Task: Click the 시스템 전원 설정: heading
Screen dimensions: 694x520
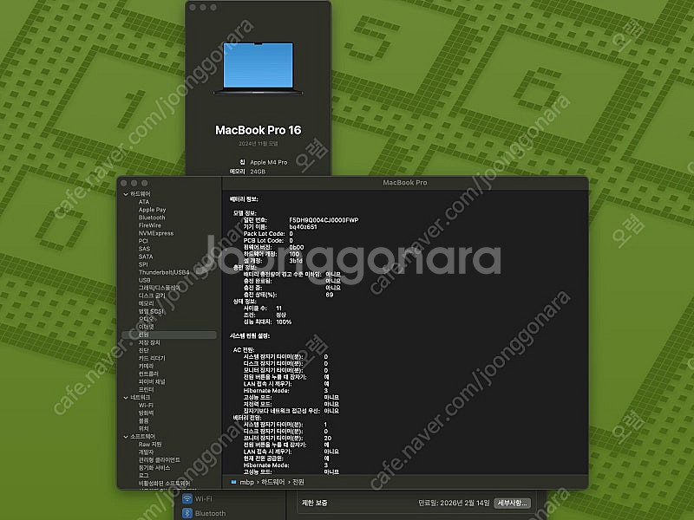Action: click(250, 336)
